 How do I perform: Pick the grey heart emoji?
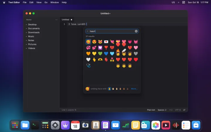tap(136, 54)
